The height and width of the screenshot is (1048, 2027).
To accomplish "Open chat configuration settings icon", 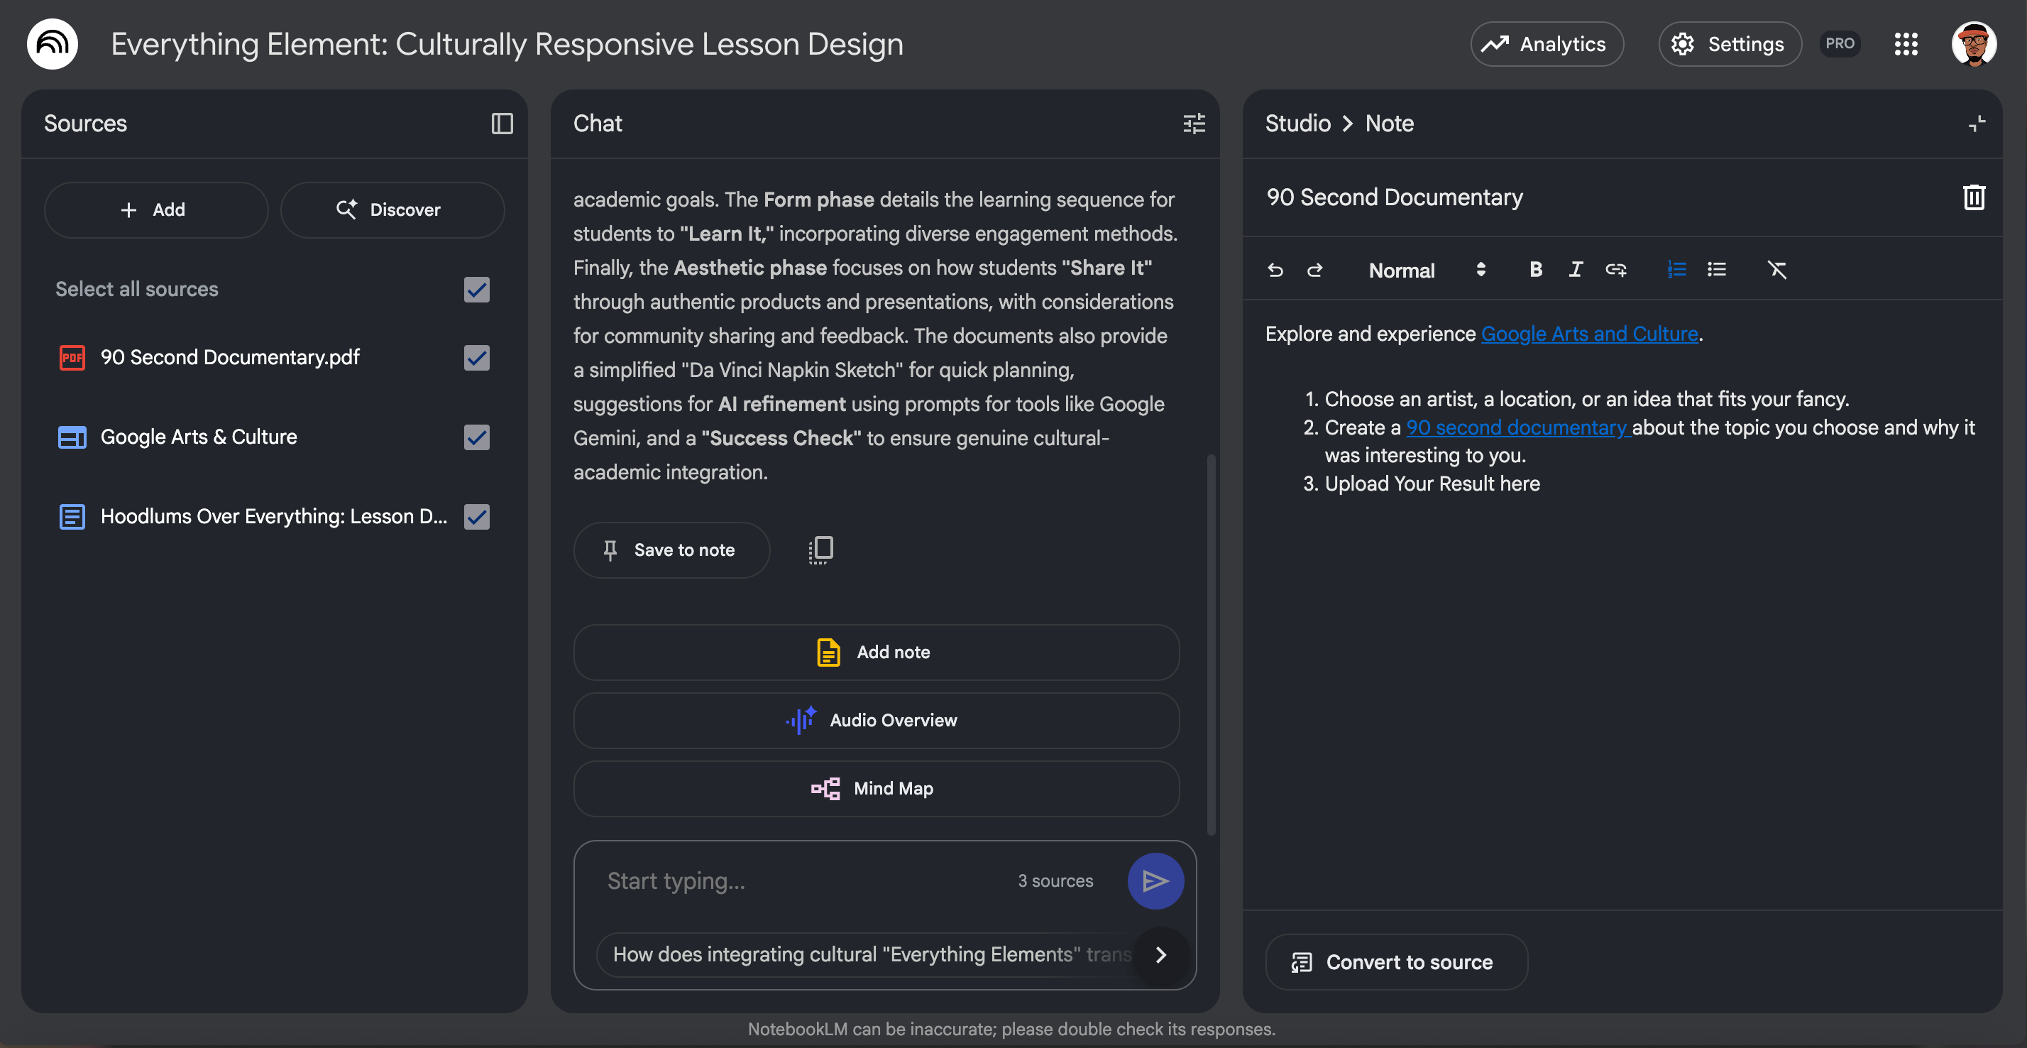I will [x=1194, y=124].
